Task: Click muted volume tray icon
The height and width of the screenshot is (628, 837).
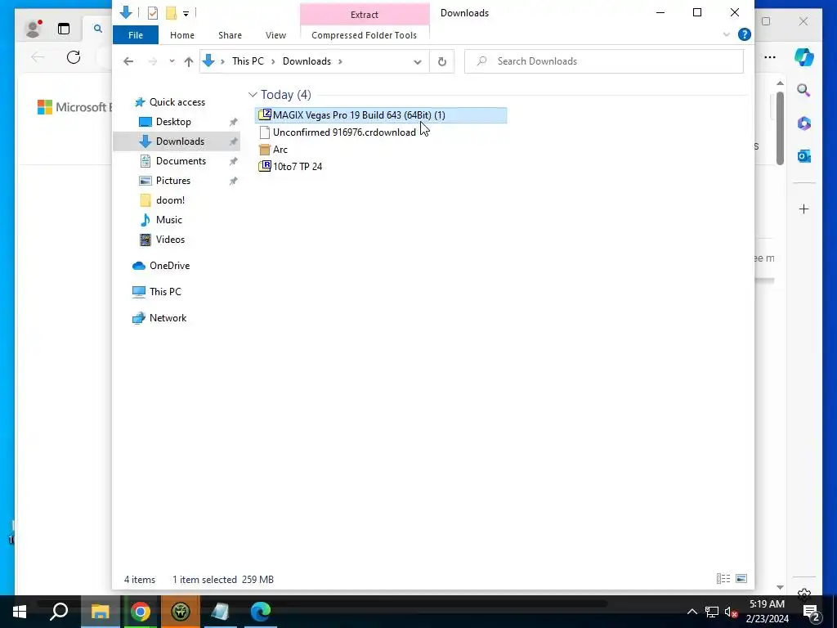Action: (731, 612)
